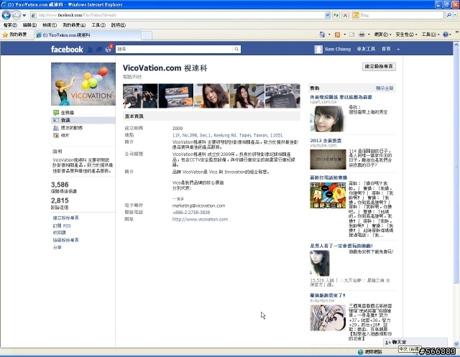
Task: Open the first menu bar item (File)
Action: click(10, 25)
